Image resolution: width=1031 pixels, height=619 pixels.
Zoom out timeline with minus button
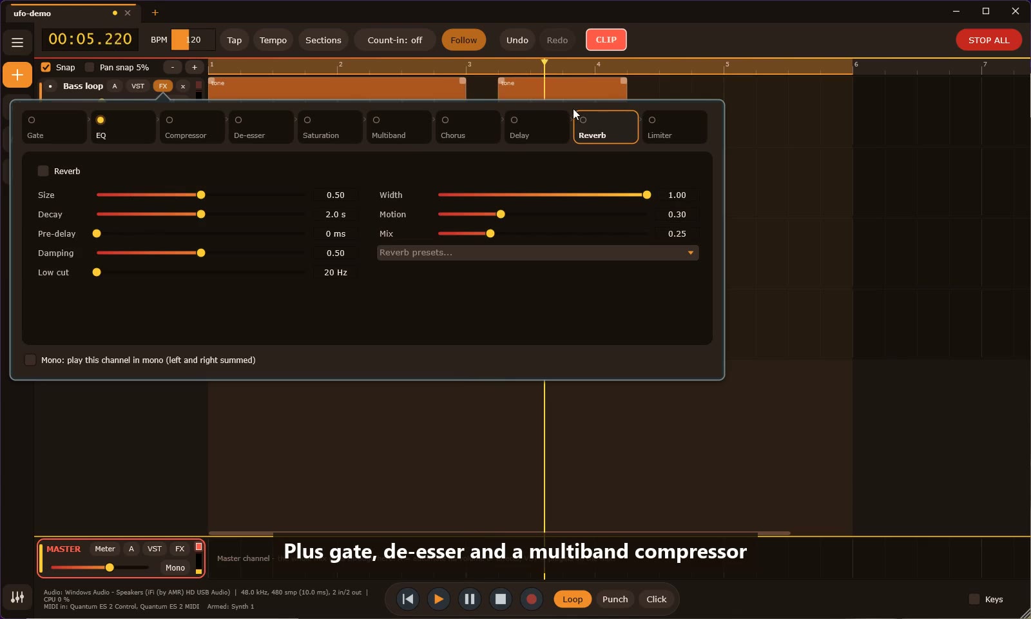[x=173, y=67]
